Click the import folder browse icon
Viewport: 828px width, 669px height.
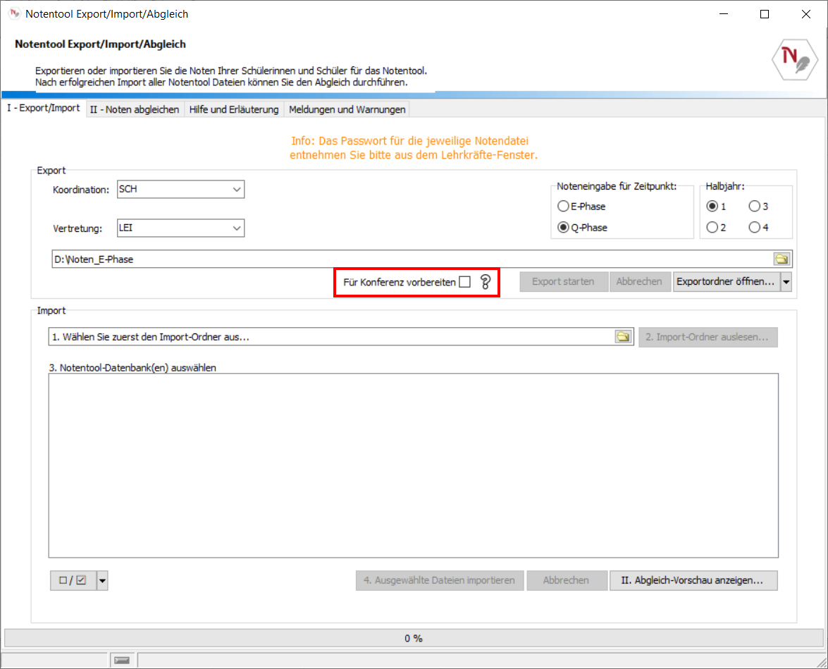623,337
